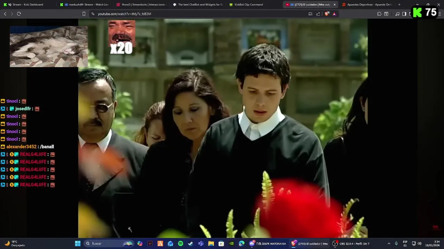Toggle the browser sidebar panel icon
Image resolution: width=444 pixels, height=249 pixels.
[404, 14]
